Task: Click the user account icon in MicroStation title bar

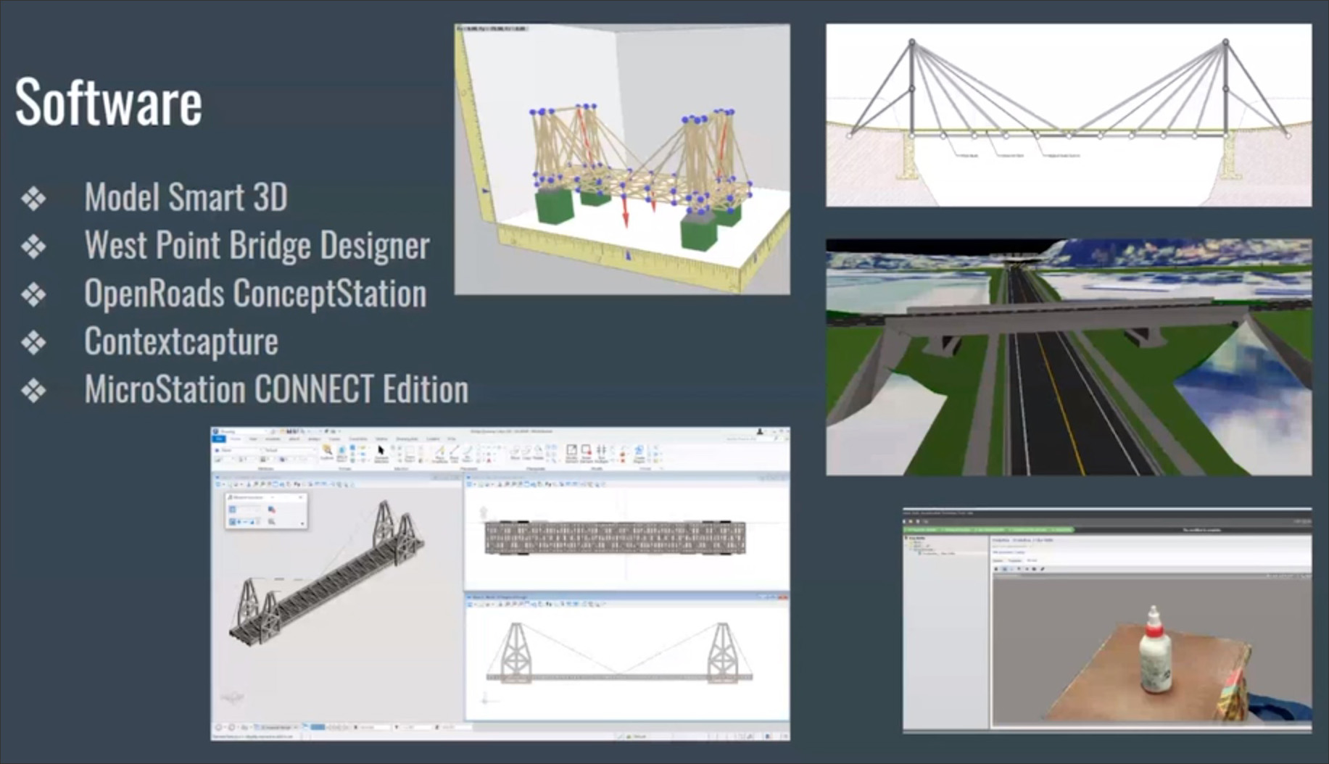Action: tap(760, 431)
